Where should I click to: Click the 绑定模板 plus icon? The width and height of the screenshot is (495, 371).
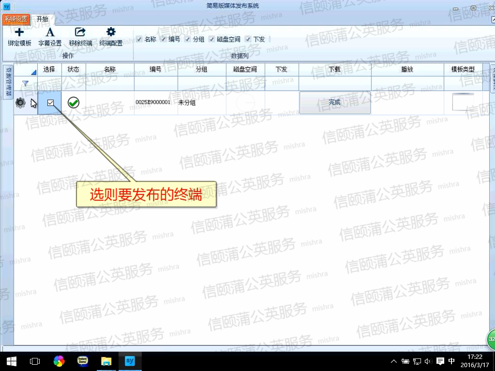[x=19, y=33]
